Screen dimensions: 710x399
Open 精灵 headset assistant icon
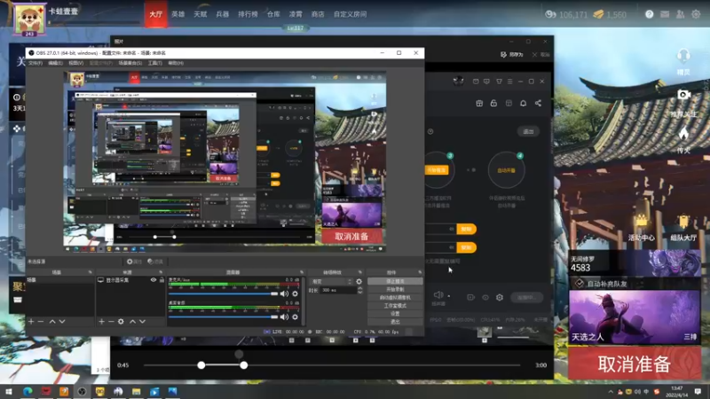[x=683, y=61]
